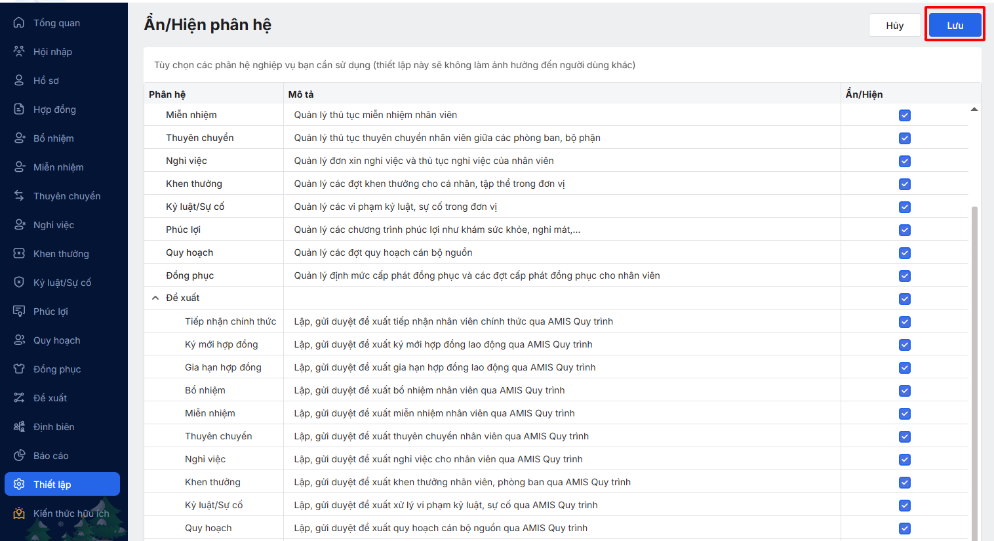994x541 pixels.
Task: Open the Hợp đồng document icon
Action: click(19, 110)
